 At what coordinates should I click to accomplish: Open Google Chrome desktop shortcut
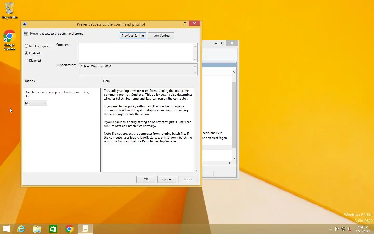(10, 40)
